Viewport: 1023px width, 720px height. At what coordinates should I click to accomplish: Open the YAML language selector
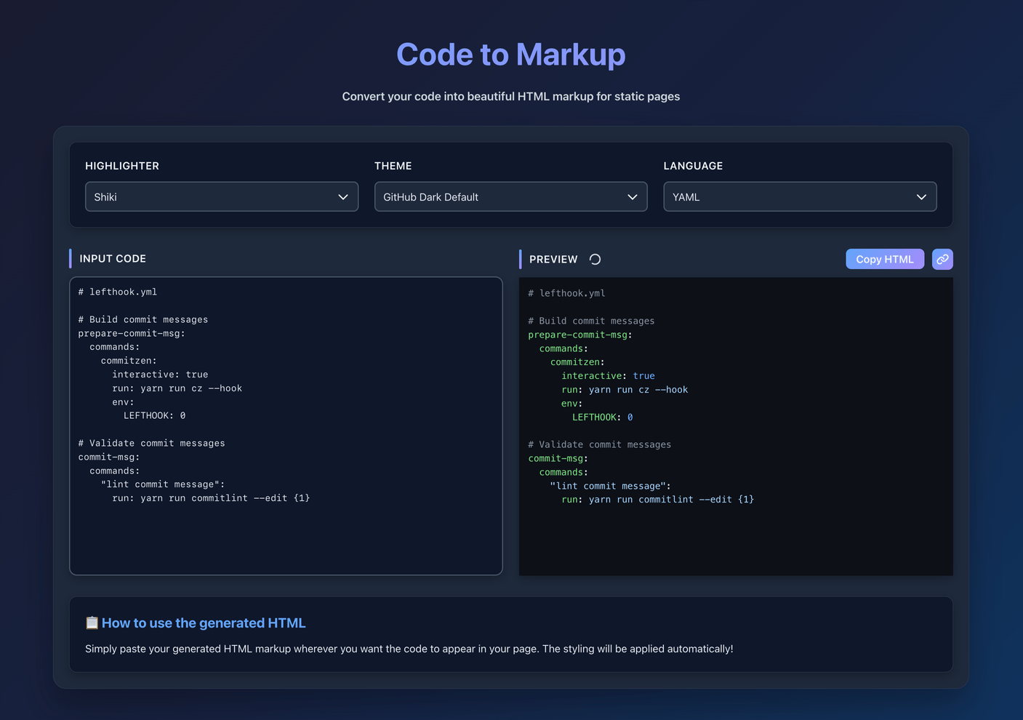[800, 196]
